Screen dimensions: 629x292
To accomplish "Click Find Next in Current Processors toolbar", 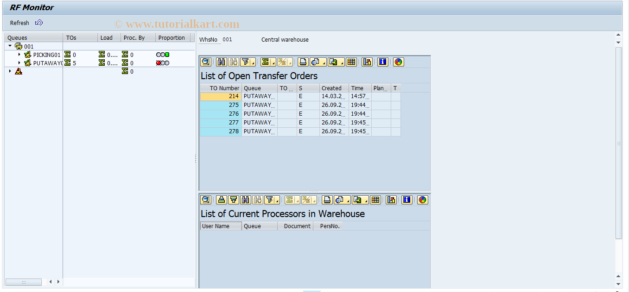I will [x=257, y=200].
